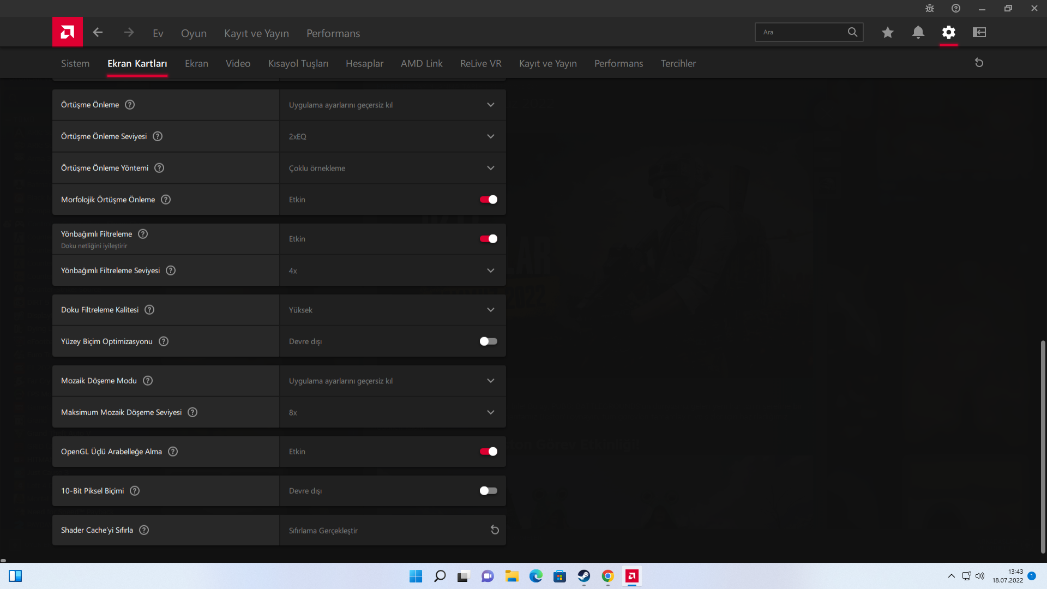1047x589 pixels.
Task: Click reset icon for Shader Cache'yi Sıfırla
Action: coord(494,530)
